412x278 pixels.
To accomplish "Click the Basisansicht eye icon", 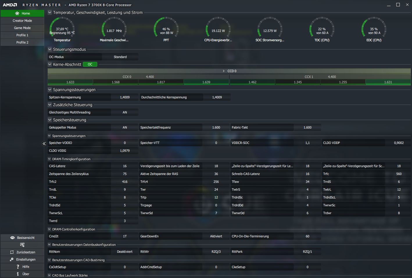I will tap(12, 238).
